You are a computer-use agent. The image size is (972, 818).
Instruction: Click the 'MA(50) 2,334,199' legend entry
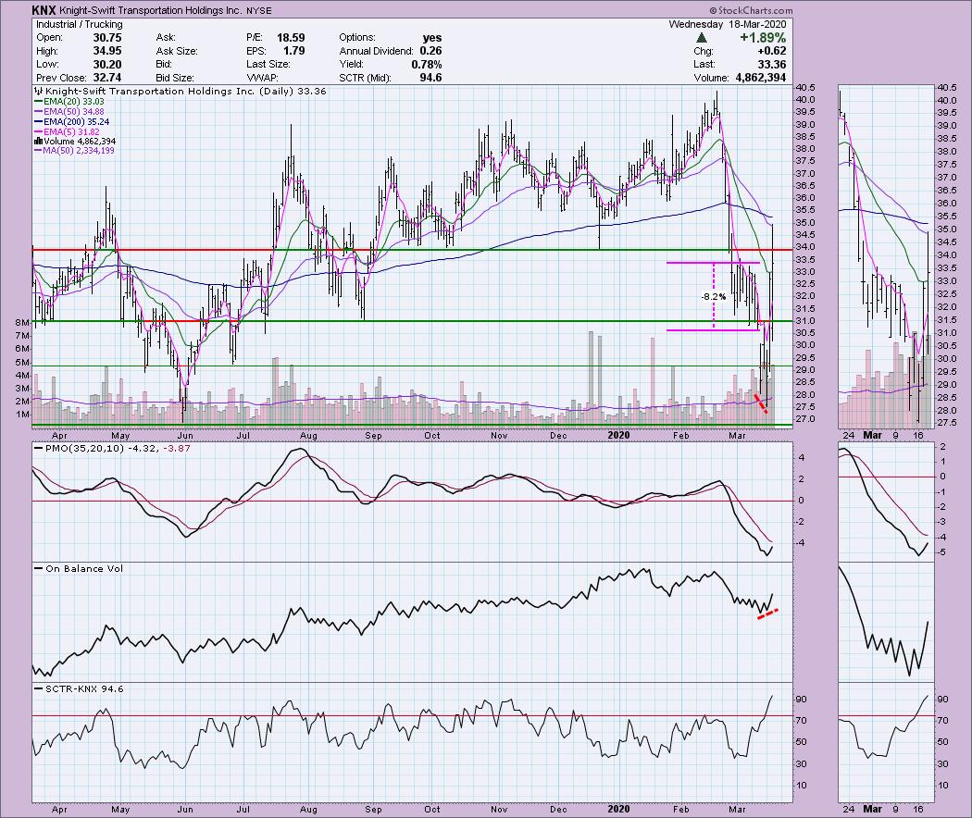(78, 151)
